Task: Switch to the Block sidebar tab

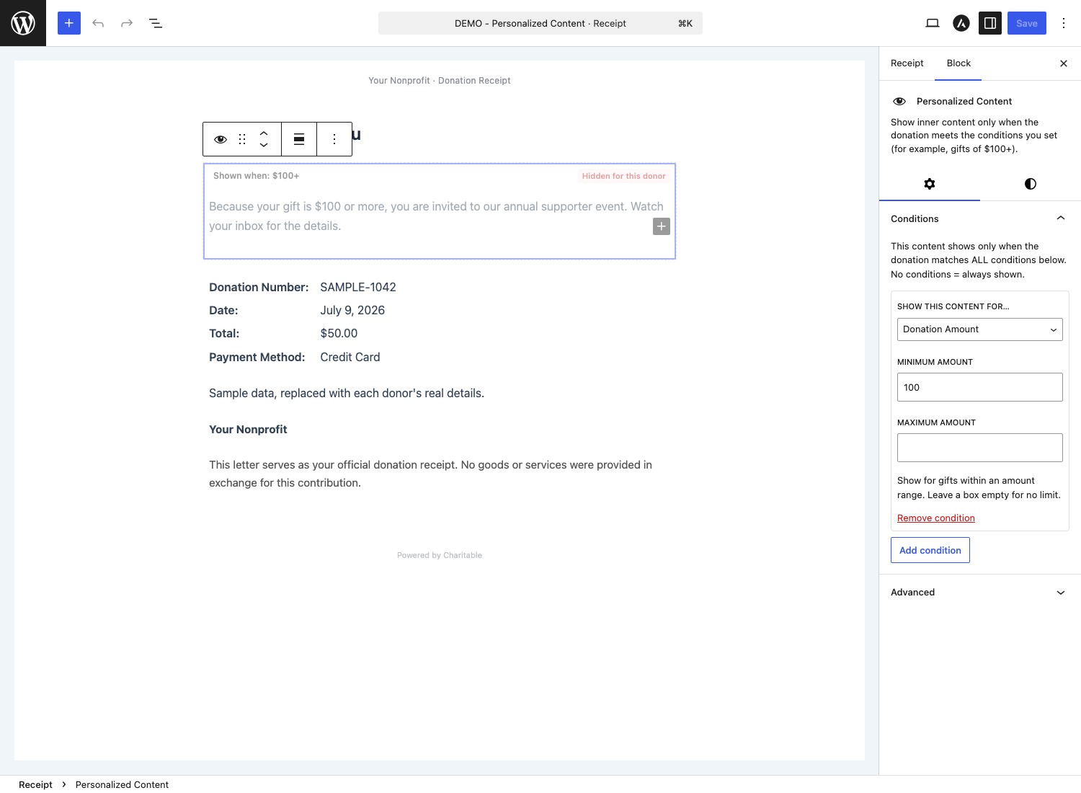Action: [958, 63]
